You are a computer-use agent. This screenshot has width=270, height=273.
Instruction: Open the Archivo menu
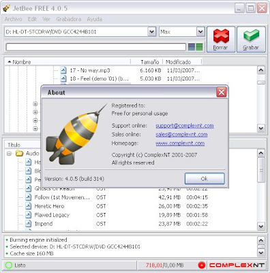14,19
